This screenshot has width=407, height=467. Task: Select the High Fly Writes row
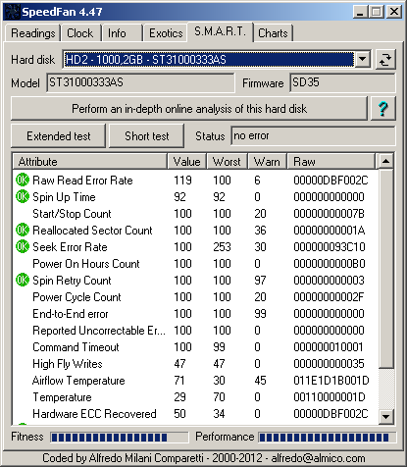click(195, 364)
